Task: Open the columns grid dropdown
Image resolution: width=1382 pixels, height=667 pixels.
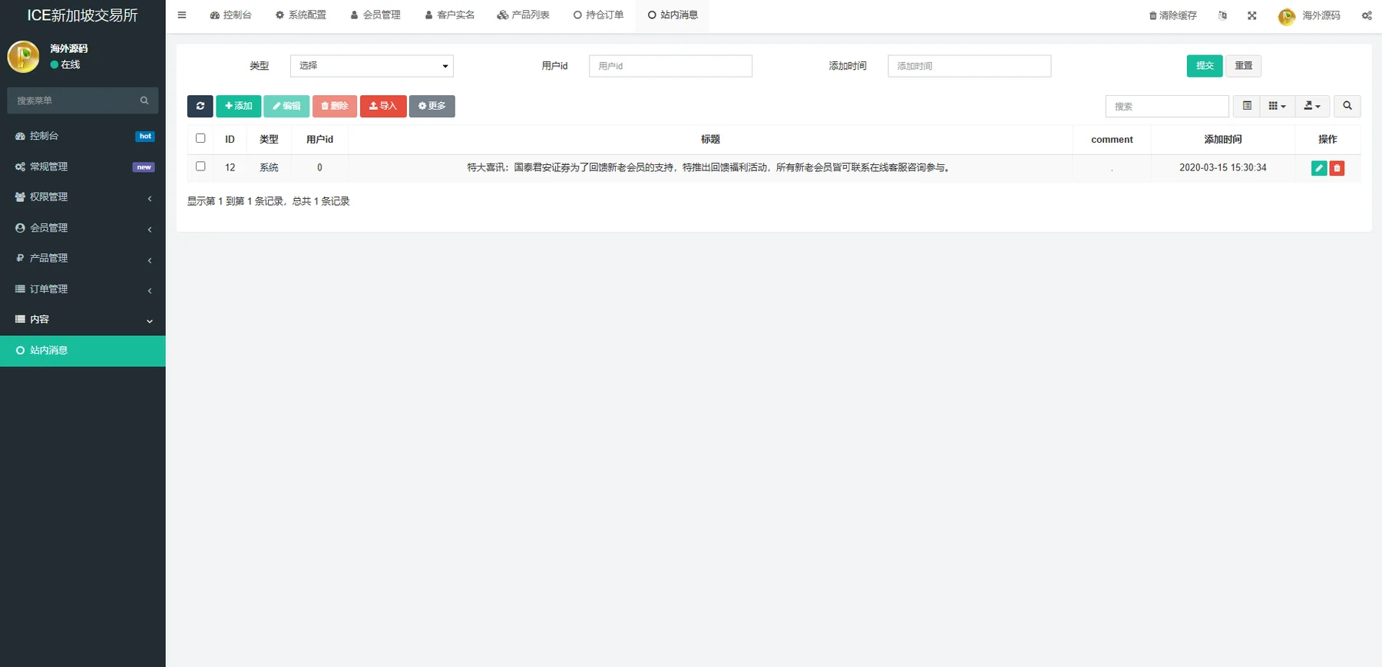Action: [1277, 106]
